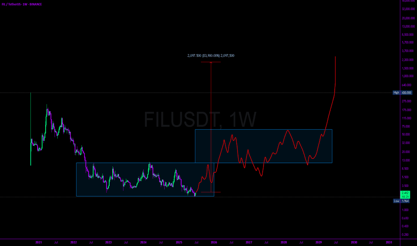Viewport: 417px width, 246px height.
Task: Click the 2,300.000 price axis label
Action: 408,60
